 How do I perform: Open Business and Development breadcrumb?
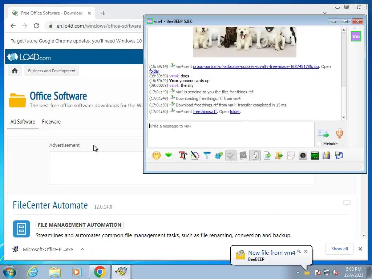tap(52, 71)
